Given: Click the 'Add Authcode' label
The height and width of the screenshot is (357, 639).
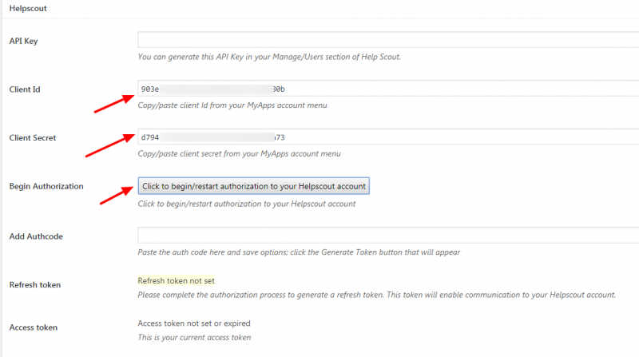Looking at the screenshot, I should click(36, 236).
